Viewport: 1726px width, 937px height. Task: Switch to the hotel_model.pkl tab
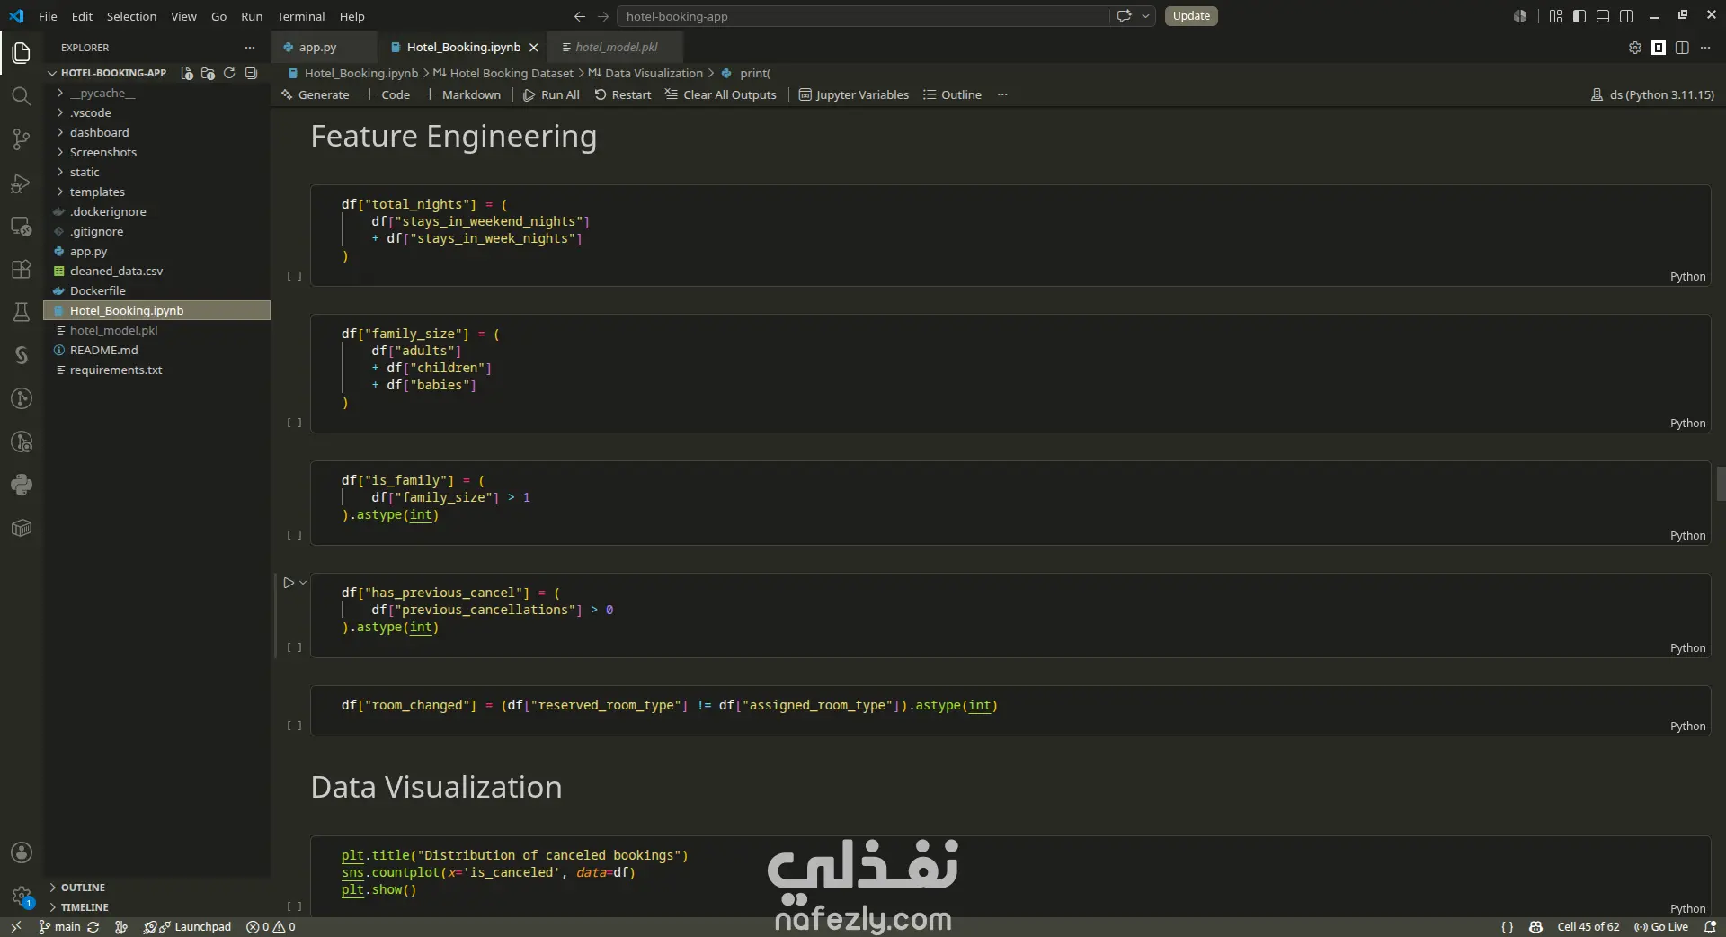point(616,48)
